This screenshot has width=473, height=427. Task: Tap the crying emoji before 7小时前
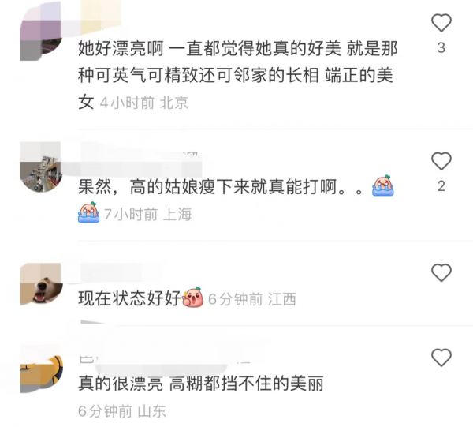88,212
